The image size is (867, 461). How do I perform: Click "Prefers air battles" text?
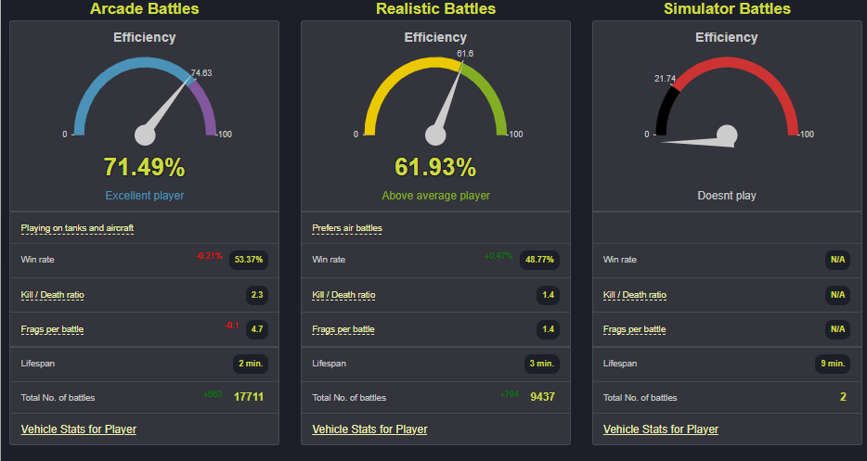click(x=347, y=228)
